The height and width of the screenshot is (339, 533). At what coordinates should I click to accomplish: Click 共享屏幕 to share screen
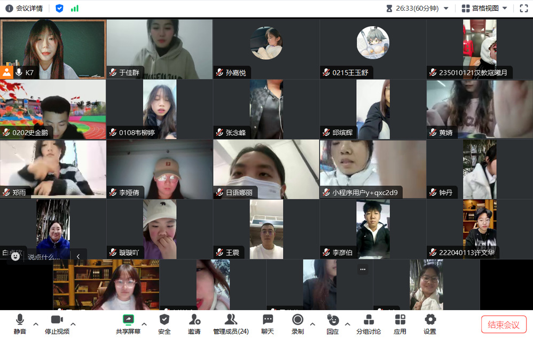(128, 324)
